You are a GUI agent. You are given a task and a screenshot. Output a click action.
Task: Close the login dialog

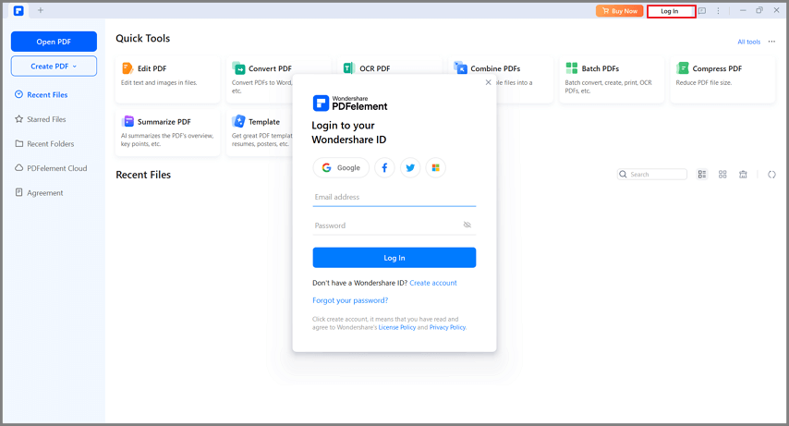click(x=488, y=82)
